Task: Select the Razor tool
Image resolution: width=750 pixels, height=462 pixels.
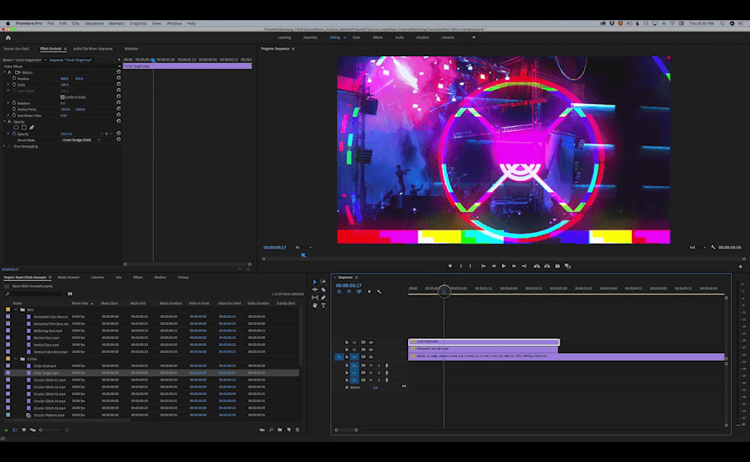Action: pos(323,289)
